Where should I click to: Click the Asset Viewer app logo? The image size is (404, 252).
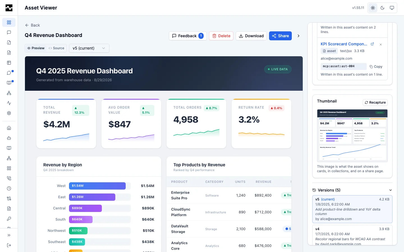9,8
